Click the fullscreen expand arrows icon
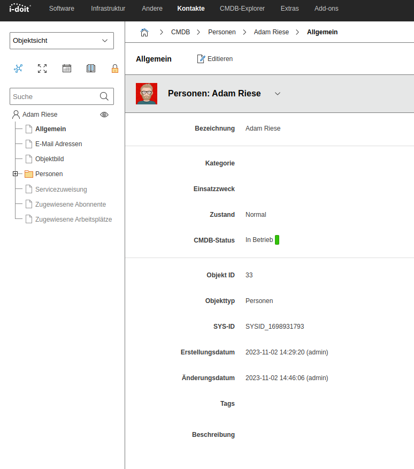The height and width of the screenshot is (469, 414). [x=42, y=69]
